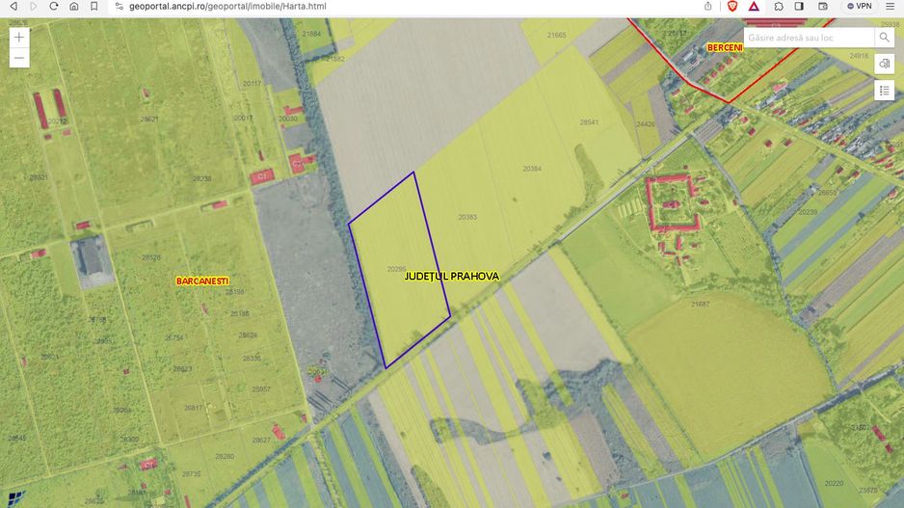This screenshot has height=508, width=904.
Task: Reload the geoportal page
Action: [x=54, y=6]
